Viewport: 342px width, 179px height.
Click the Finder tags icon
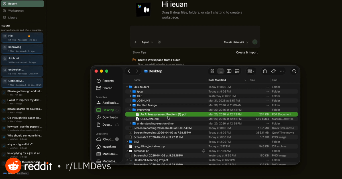tap(273, 71)
